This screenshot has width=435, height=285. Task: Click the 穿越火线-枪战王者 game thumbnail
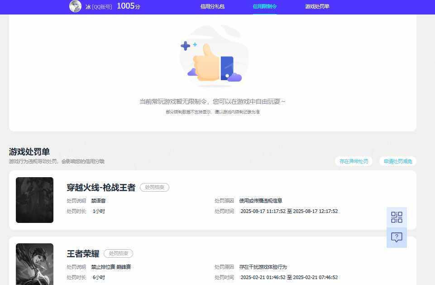click(x=35, y=200)
